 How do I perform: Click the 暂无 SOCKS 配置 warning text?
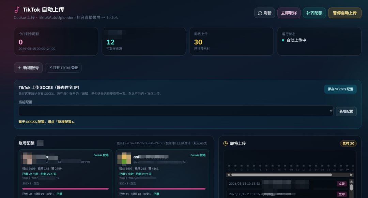(x=47, y=122)
